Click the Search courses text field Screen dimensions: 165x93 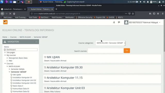click(105, 51)
